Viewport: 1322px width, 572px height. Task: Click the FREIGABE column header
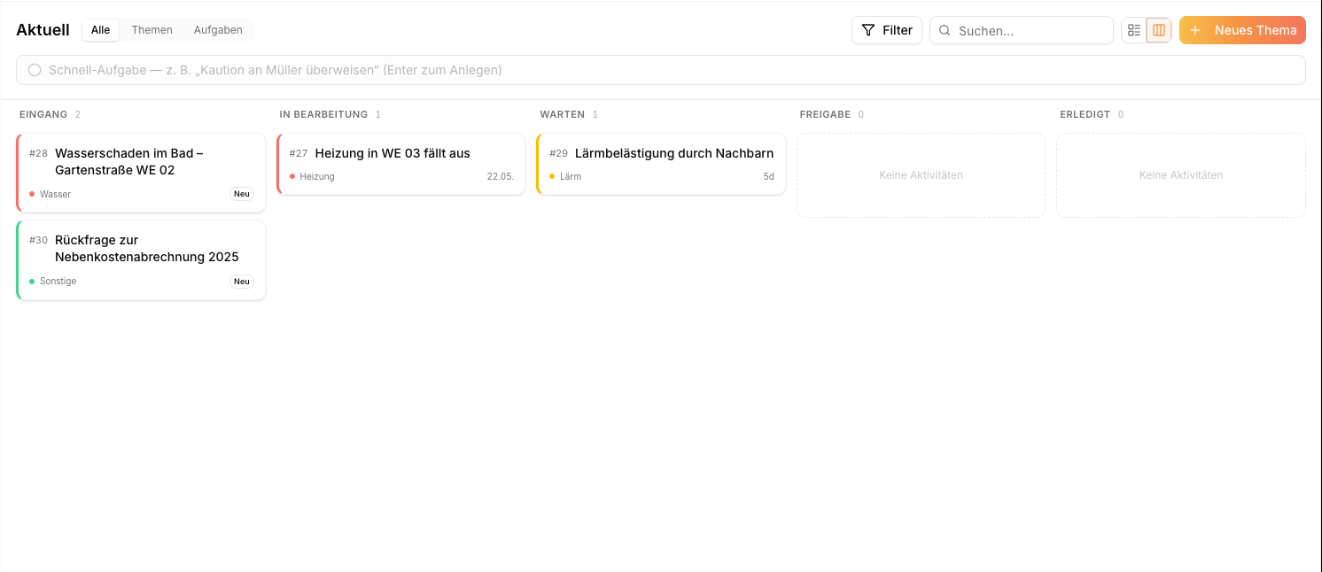click(x=825, y=114)
